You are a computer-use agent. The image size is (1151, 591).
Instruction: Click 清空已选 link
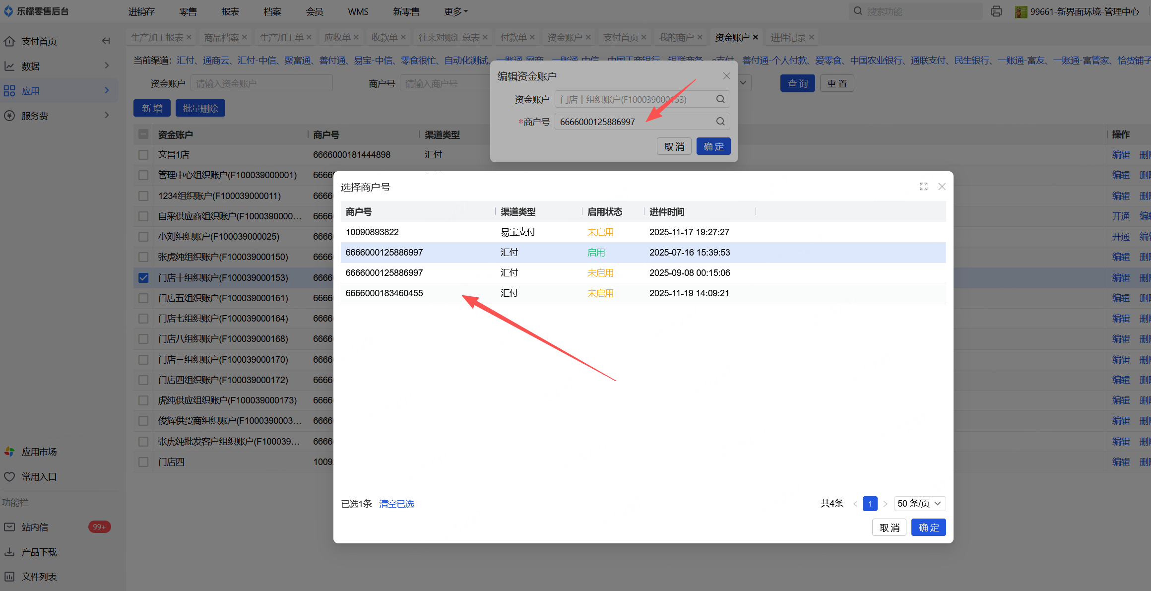[x=396, y=504]
